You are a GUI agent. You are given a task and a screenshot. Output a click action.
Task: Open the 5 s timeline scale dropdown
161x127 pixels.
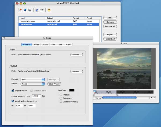click(97, 98)
